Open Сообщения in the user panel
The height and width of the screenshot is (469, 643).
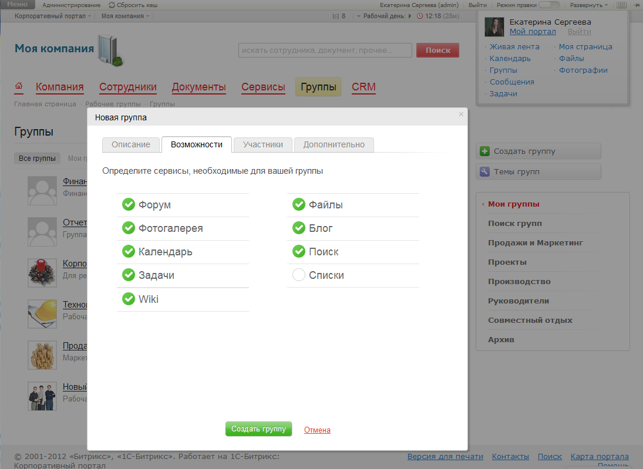(512, 82)
